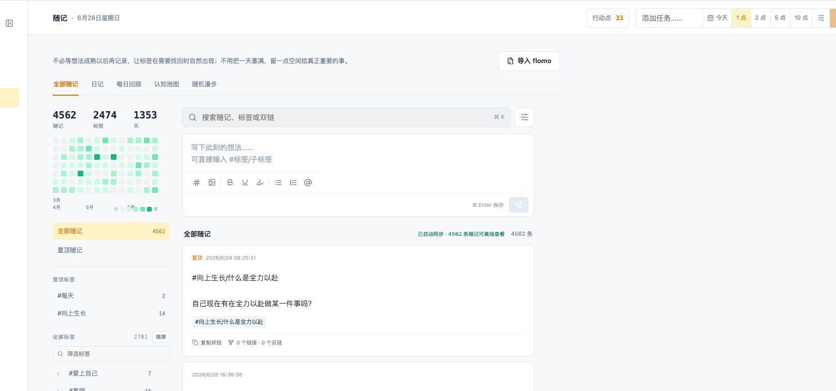Switch to the 日记 tab
This screenshot has width=836, height=391.
click(x=97, y=84)
